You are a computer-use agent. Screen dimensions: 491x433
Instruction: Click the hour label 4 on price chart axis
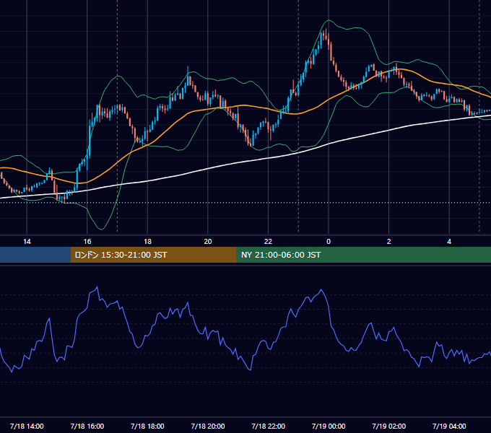[449, 242]
